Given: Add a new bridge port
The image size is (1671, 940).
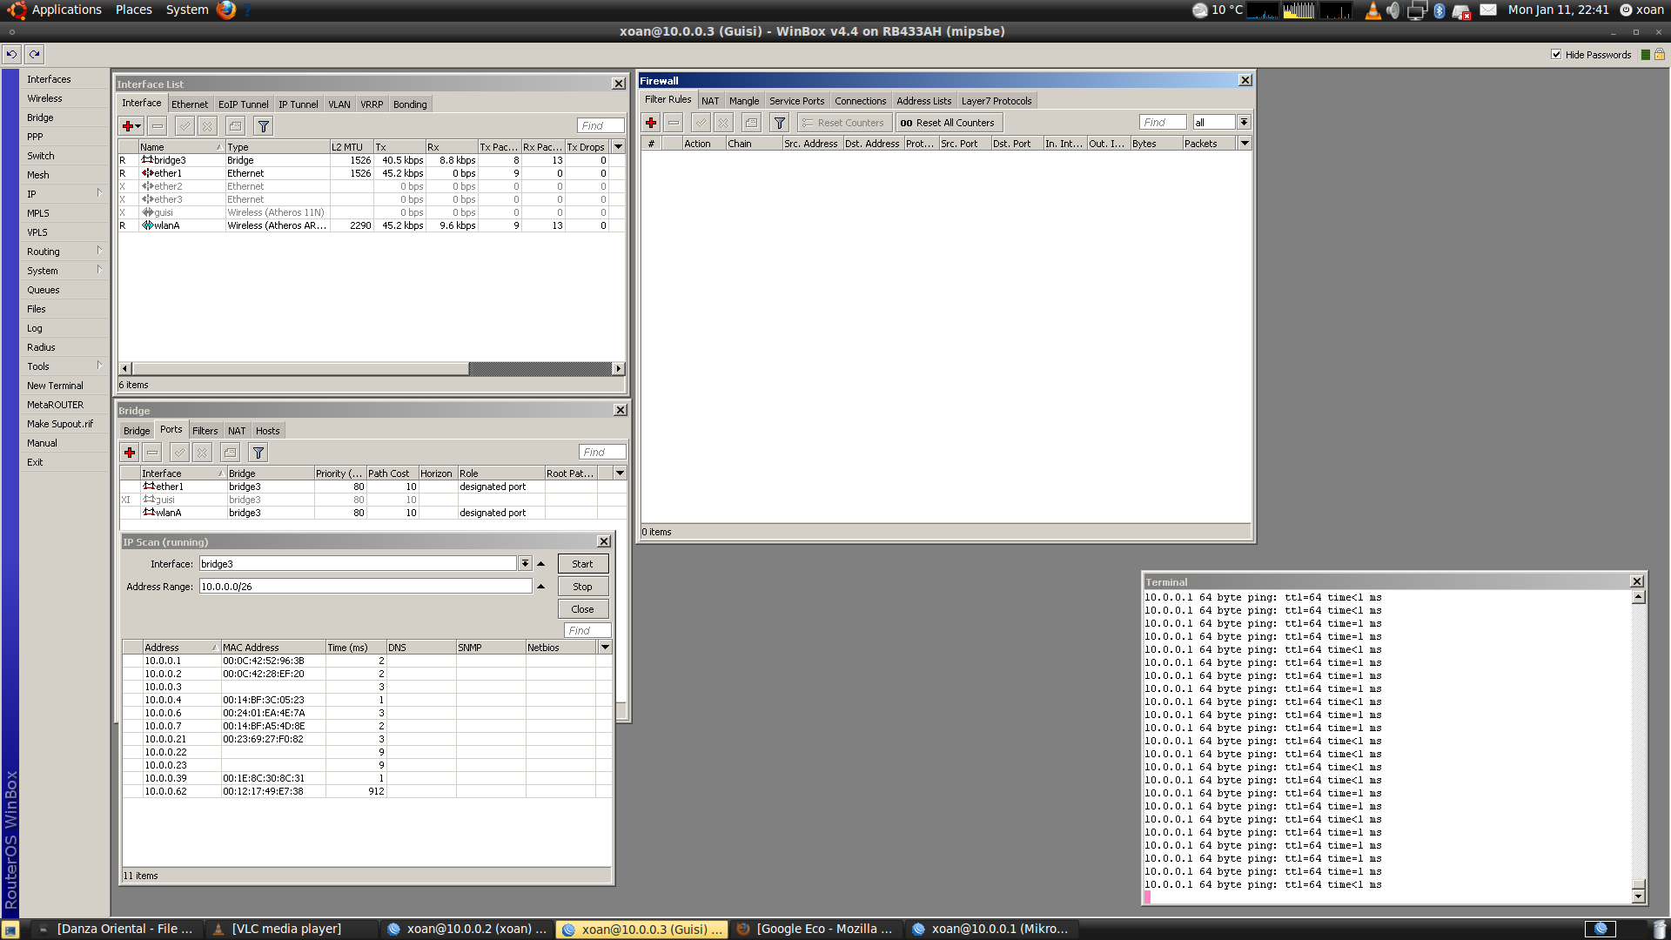Looking at the screenshot, I should coord(130,453).
